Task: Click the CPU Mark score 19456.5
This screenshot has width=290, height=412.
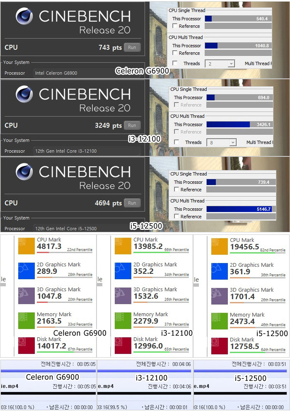Action: tap(244, 247)
